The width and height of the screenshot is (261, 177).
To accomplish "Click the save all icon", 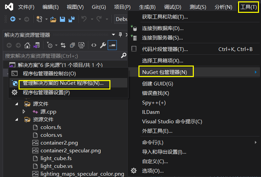I will (72, 19).
